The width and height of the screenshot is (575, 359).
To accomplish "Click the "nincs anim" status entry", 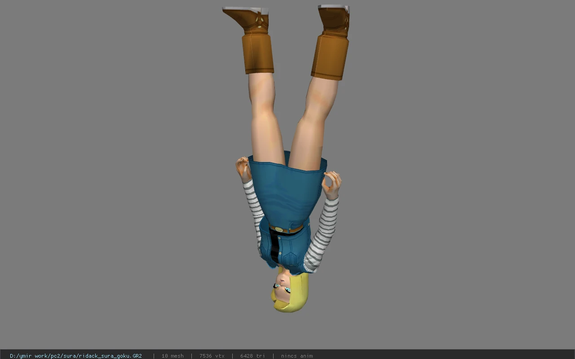I will pyautogui.click(x=297, y=356).
